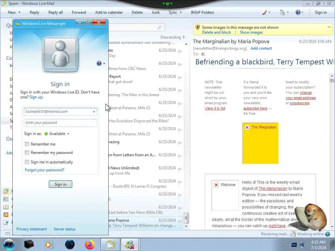Flag the 'Has Evolution Disproved the Bible?' message
The image size is (335, 251).
click(x=180, y=117)
